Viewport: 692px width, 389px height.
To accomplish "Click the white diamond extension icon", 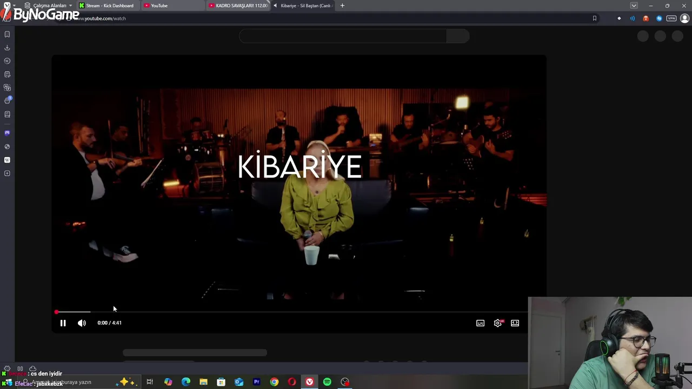I will pos(619,18).
